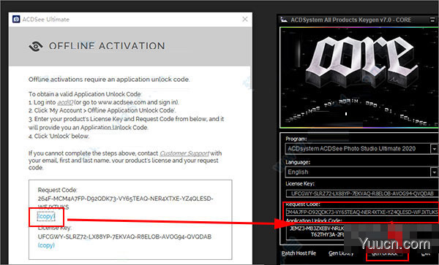Click the Application Unlock Code box in keygen
Viewport: 439px width, 265px height.
[362, 231]
